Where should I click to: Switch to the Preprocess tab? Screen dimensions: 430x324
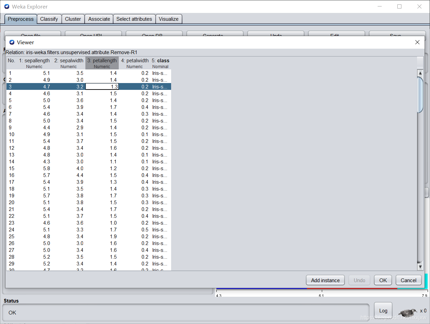[x=21, y=19]
